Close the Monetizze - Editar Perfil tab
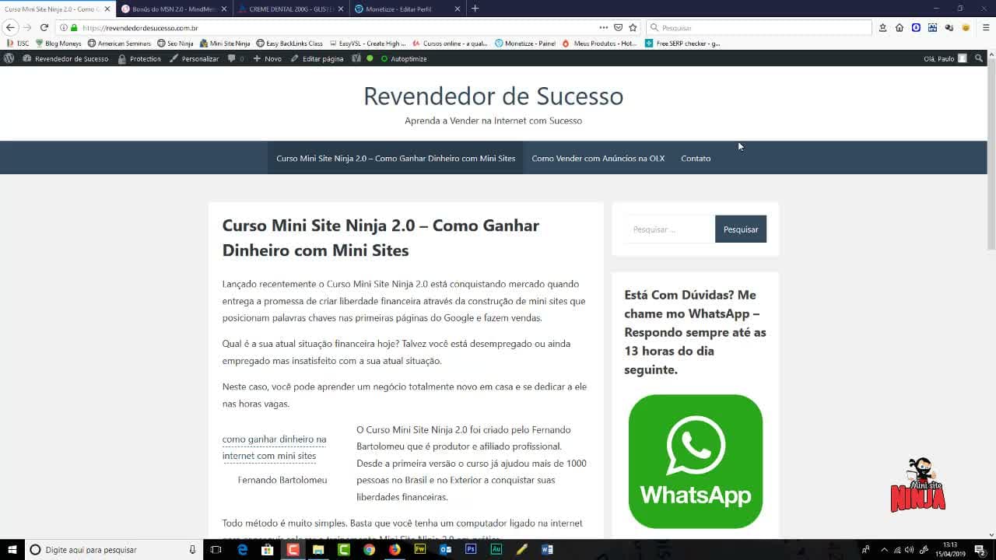This screenshot has height=560, width=996. (457, 9)
